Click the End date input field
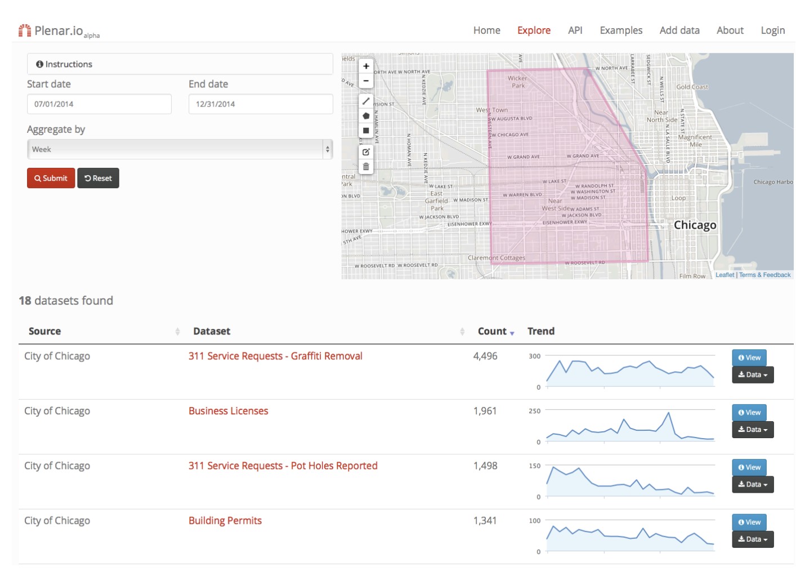The height and width of the screenshot is (571, 796). coord(261,104)
